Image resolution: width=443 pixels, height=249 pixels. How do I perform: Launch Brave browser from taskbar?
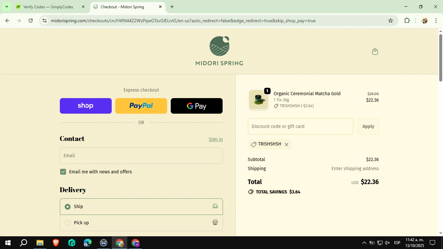56,243
